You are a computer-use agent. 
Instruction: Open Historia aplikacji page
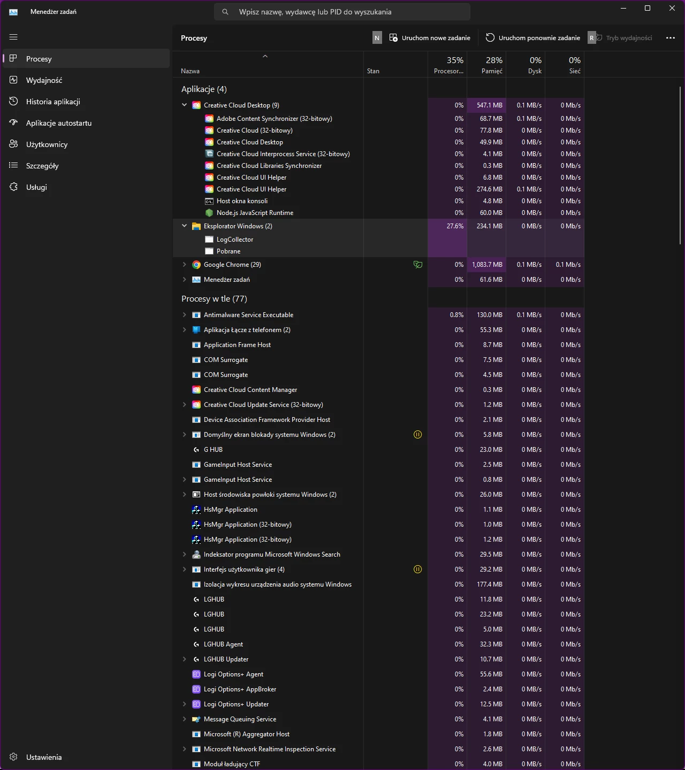[86, 102]
